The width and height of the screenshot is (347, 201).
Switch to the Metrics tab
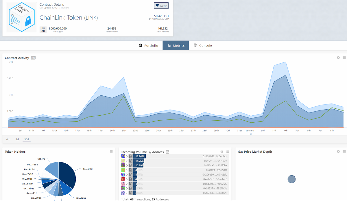click(x=176, y=45)
